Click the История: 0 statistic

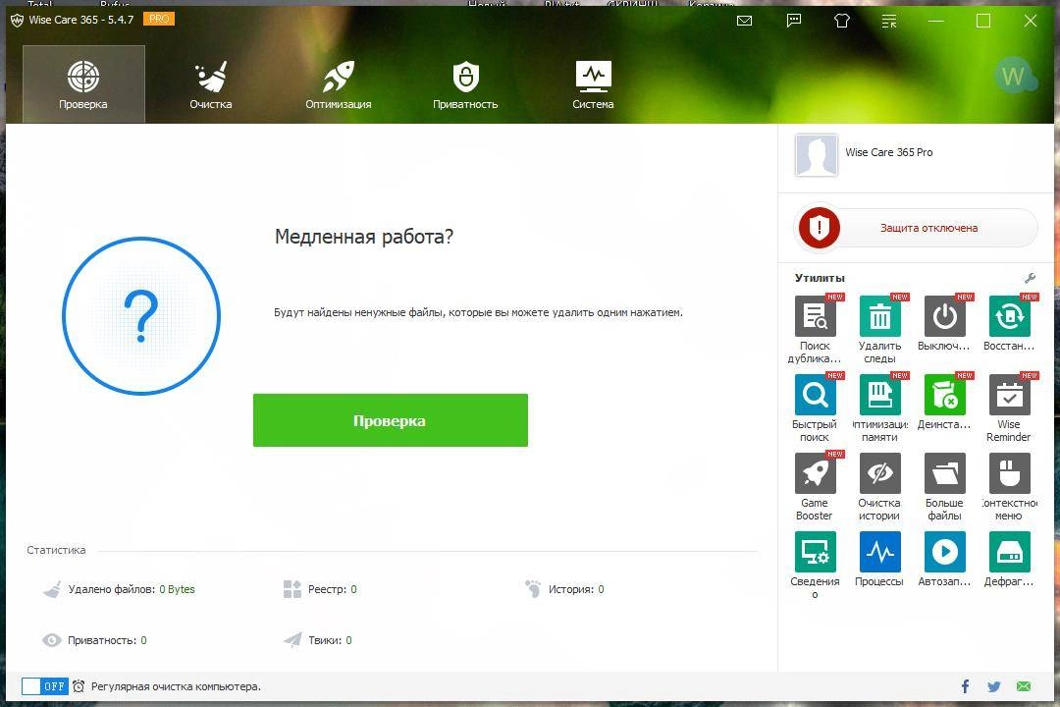564,589
